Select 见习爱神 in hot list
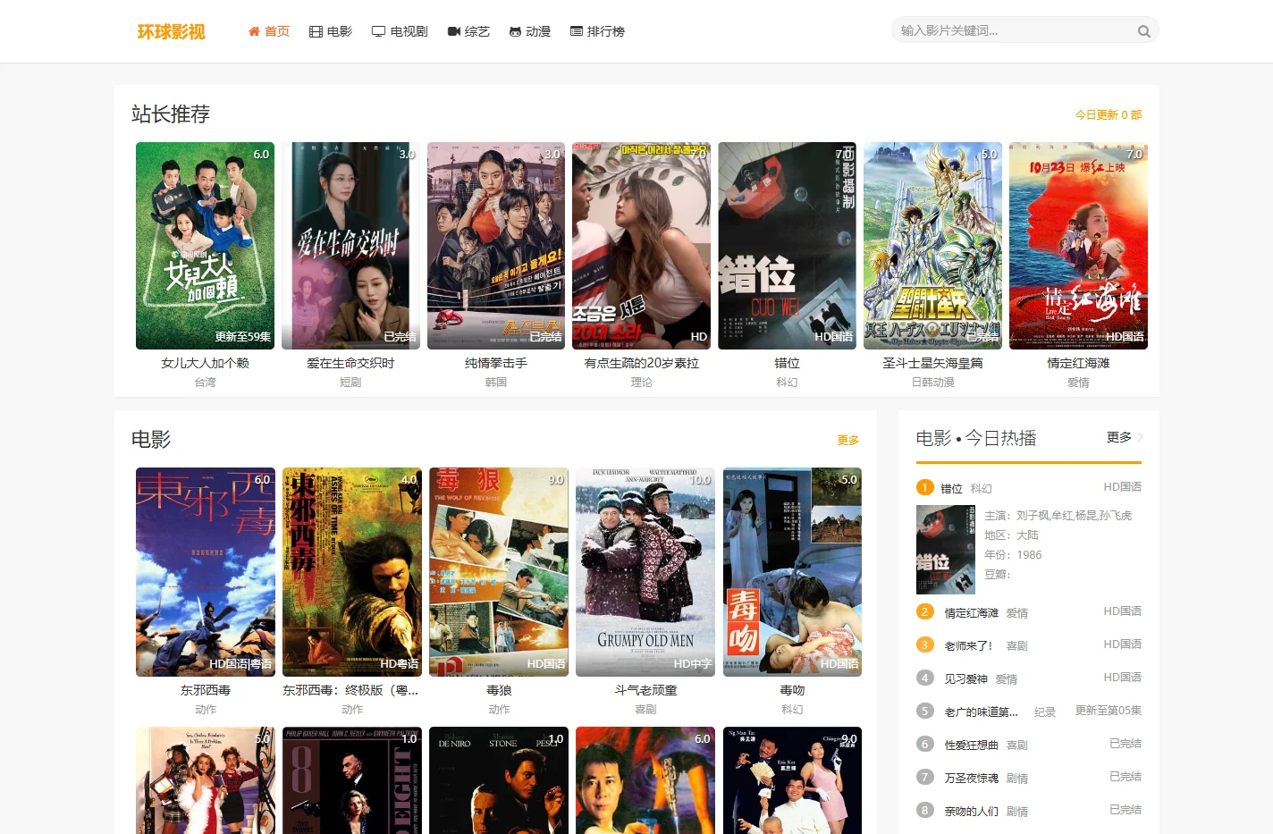1273x834 pixels. (965, 679)
